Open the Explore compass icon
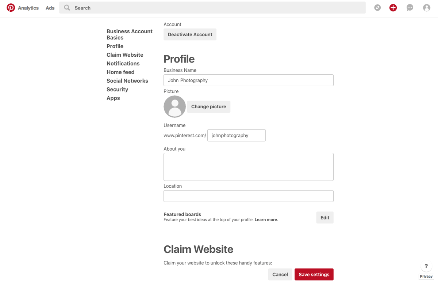Viewport: 438px width, 282px height. (x=377, y=7)
